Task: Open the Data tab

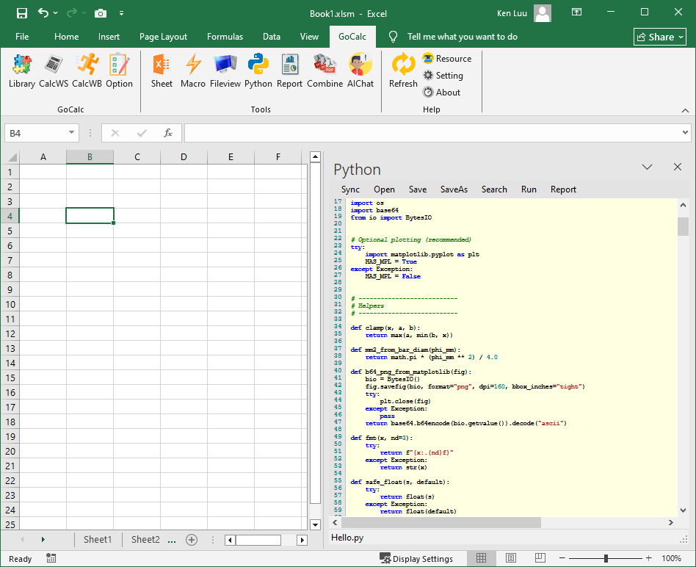Action: [272, 37]
